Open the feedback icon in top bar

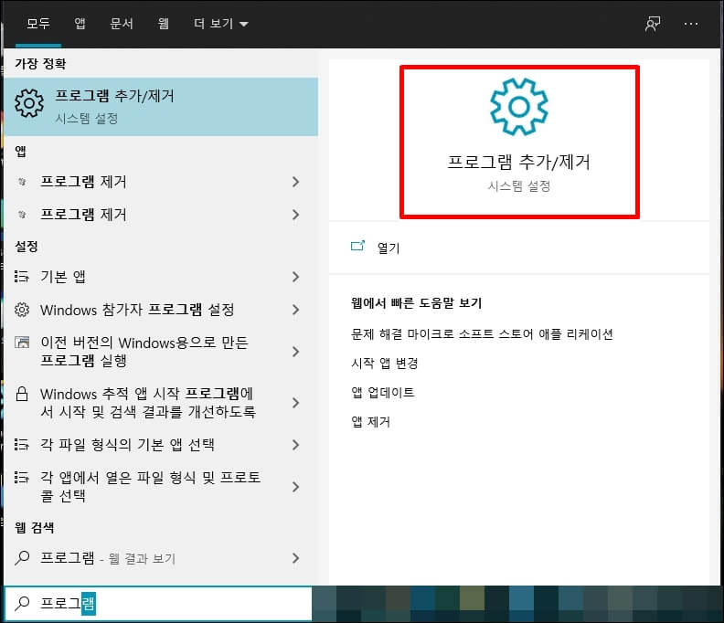pos(653,24)
